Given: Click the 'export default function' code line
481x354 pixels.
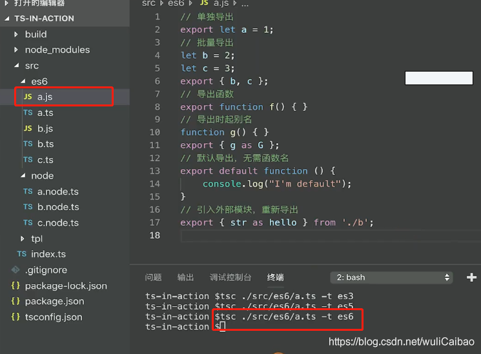Looking at the screenshot, I should [258, 171].
